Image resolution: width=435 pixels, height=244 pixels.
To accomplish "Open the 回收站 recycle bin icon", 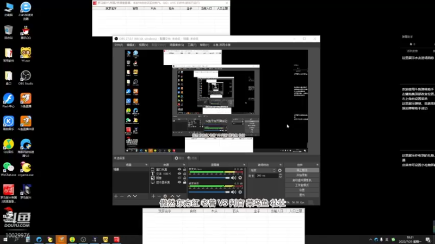I will [x=9, y=32].
